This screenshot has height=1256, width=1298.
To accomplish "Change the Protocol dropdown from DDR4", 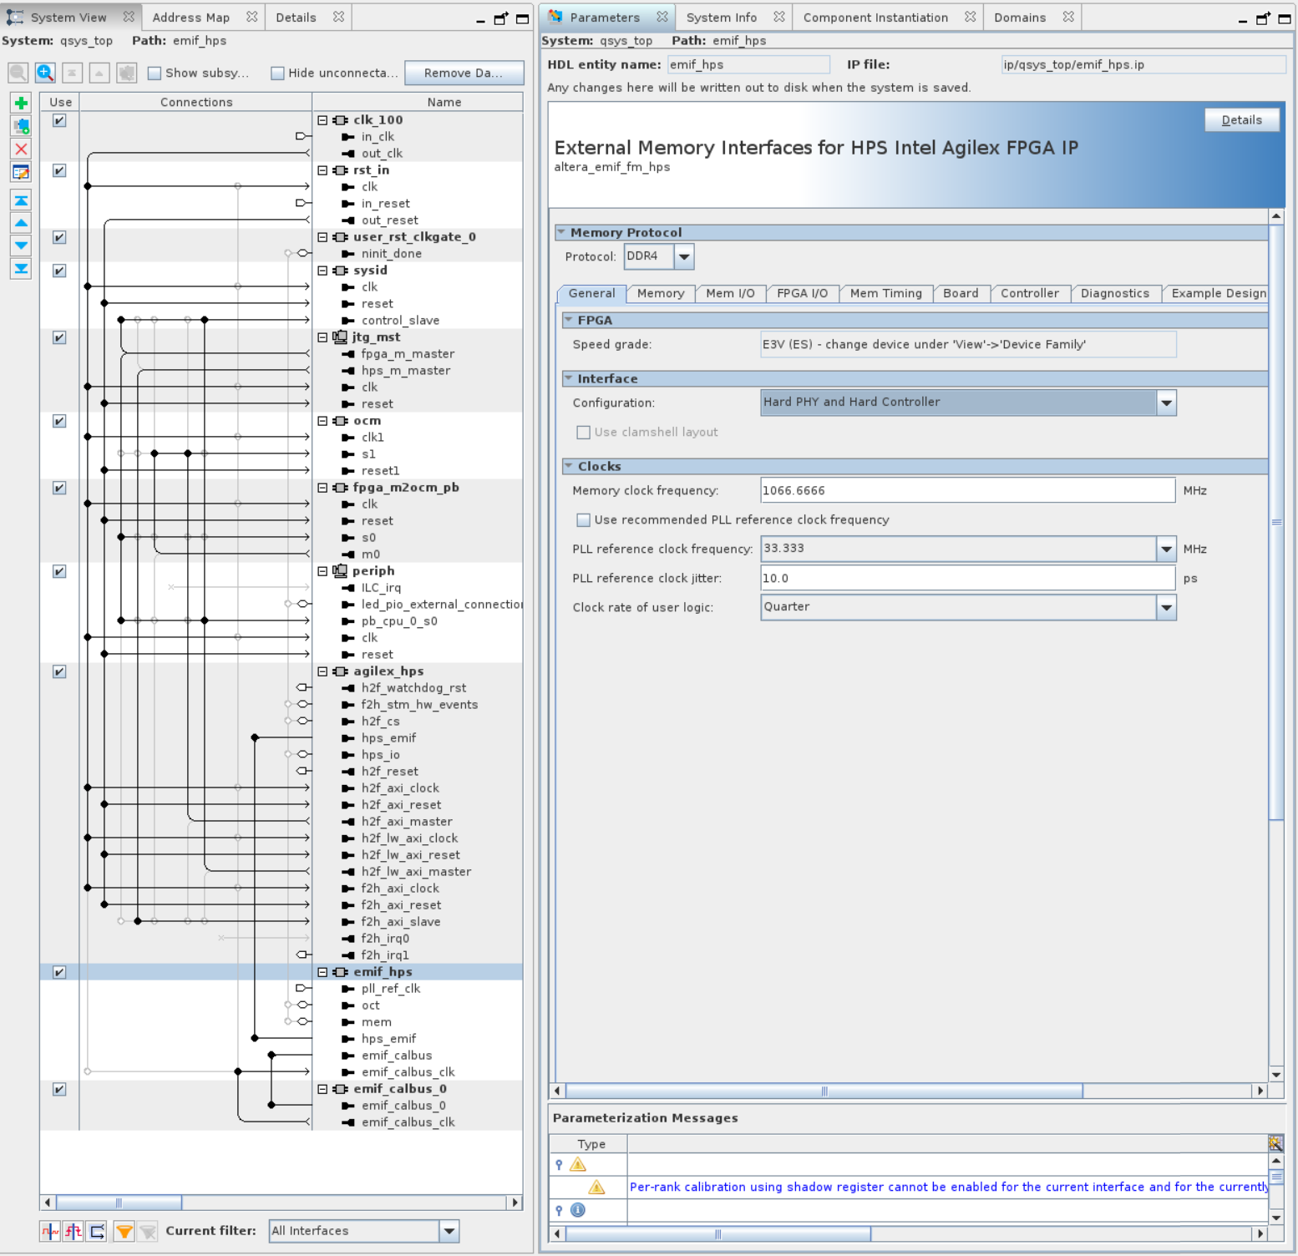I will [683, 256].
